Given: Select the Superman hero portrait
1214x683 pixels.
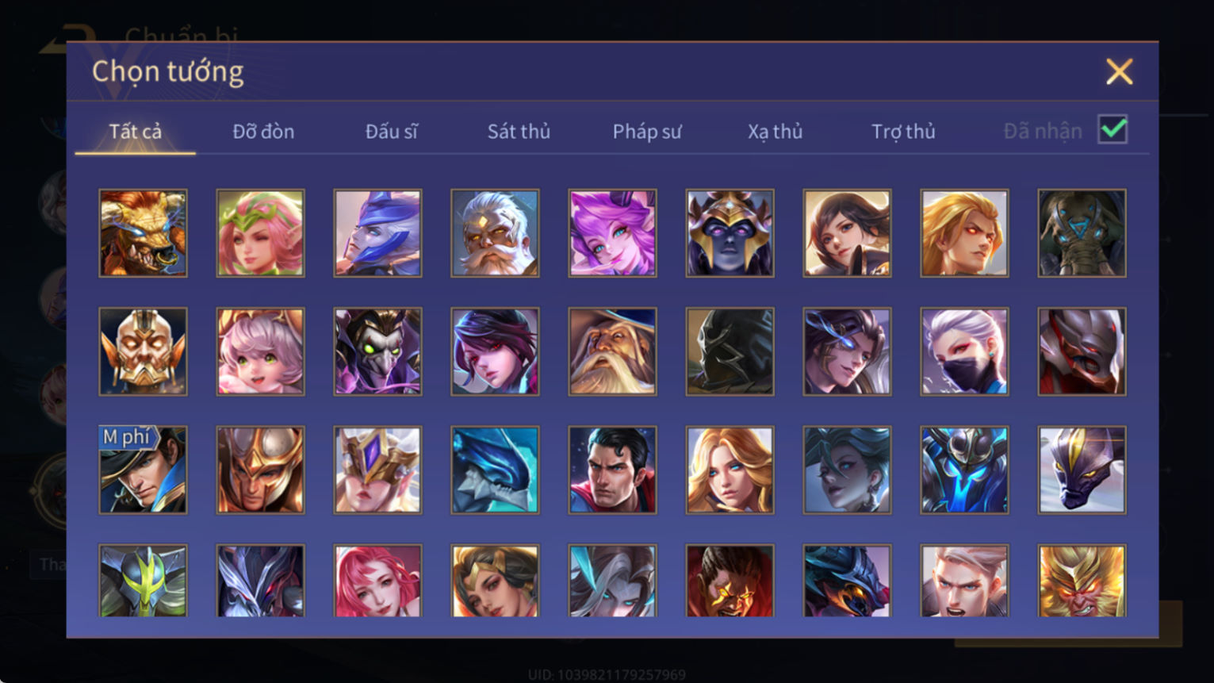Looking at the screenshot, I should pos(612,470).
